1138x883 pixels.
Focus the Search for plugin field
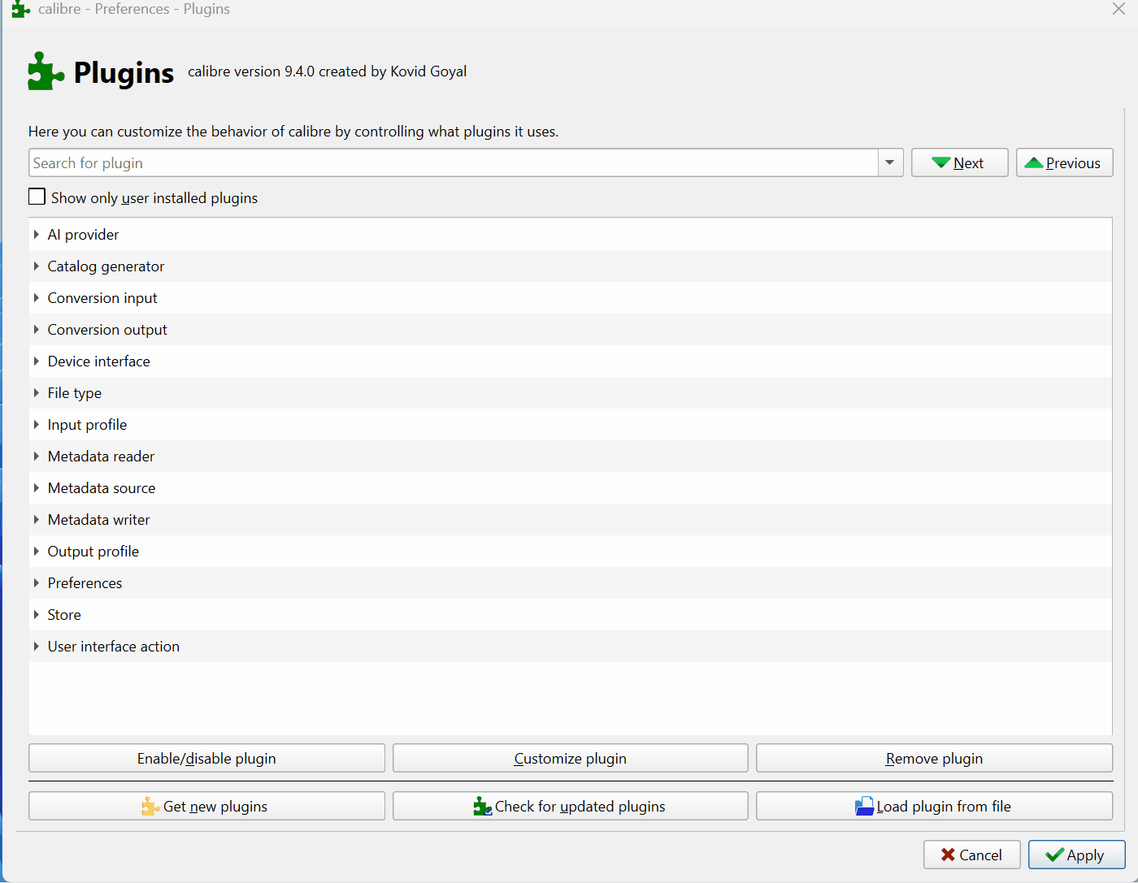(454, 162)
